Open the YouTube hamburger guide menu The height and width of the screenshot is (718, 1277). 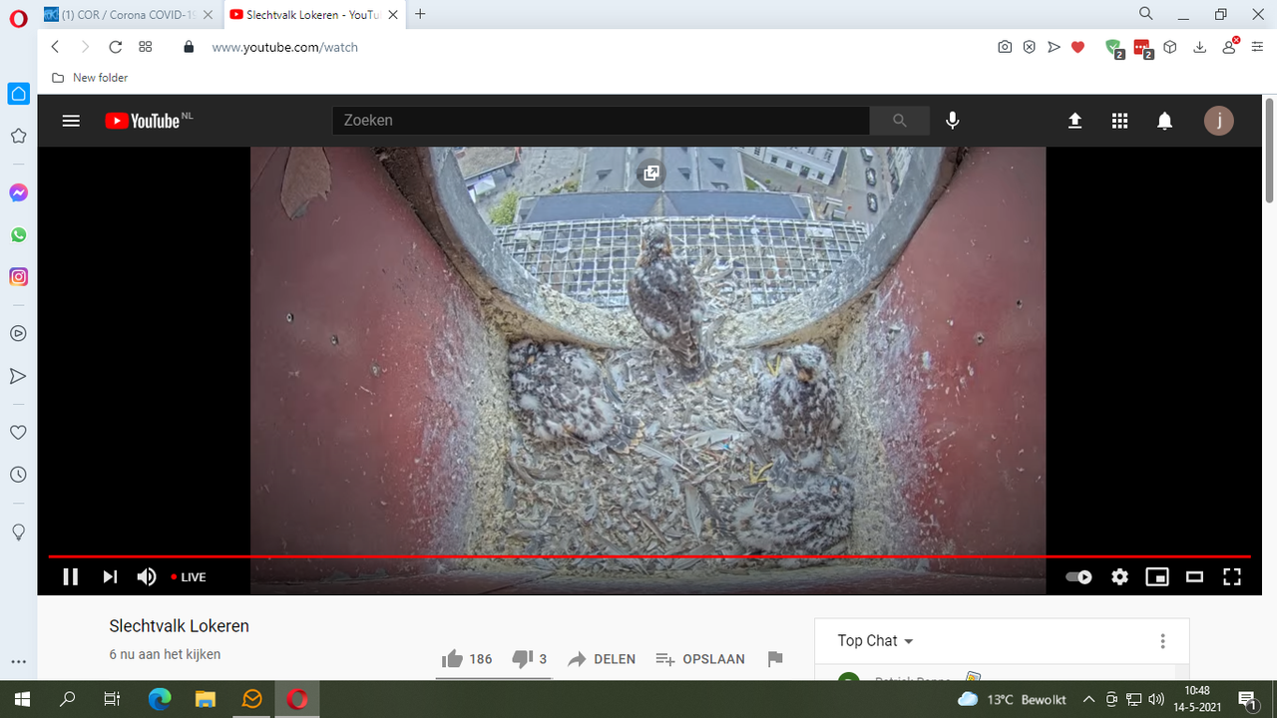(71, 121)
